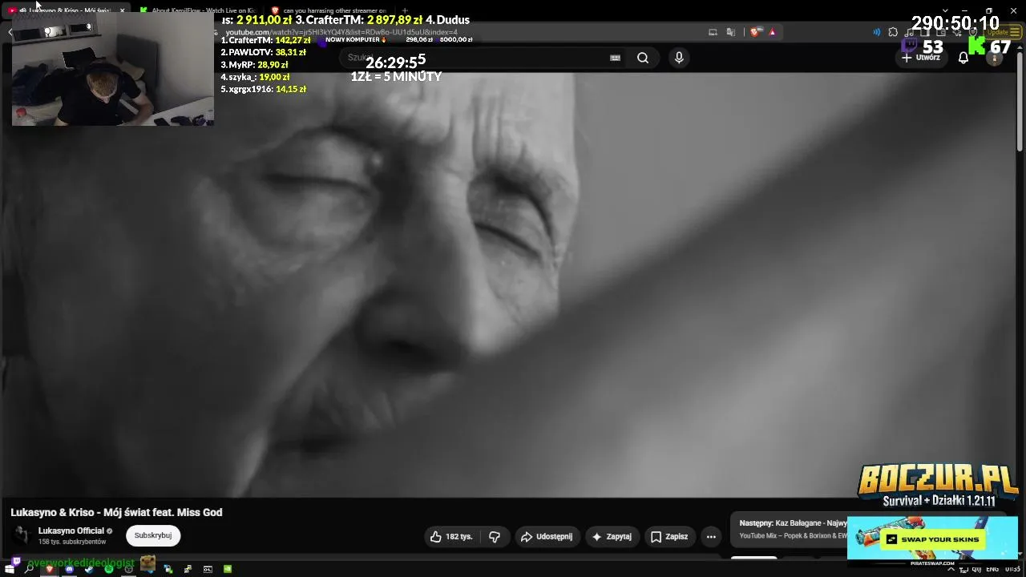Image resolution: width=1026 pixels, height=577 pixels.
Task: Click the Lukasyno Official channel name
Action: tap(71, 531)
